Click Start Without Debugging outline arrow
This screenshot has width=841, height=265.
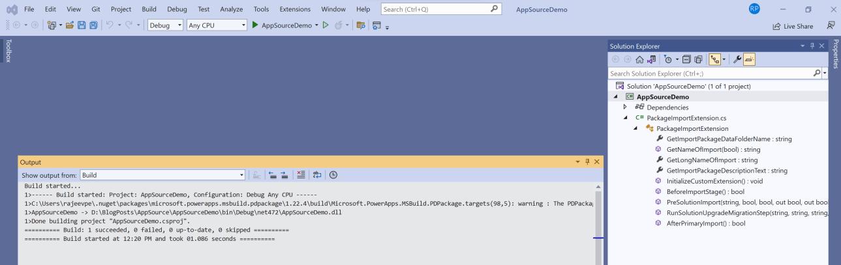pos(326,25)
